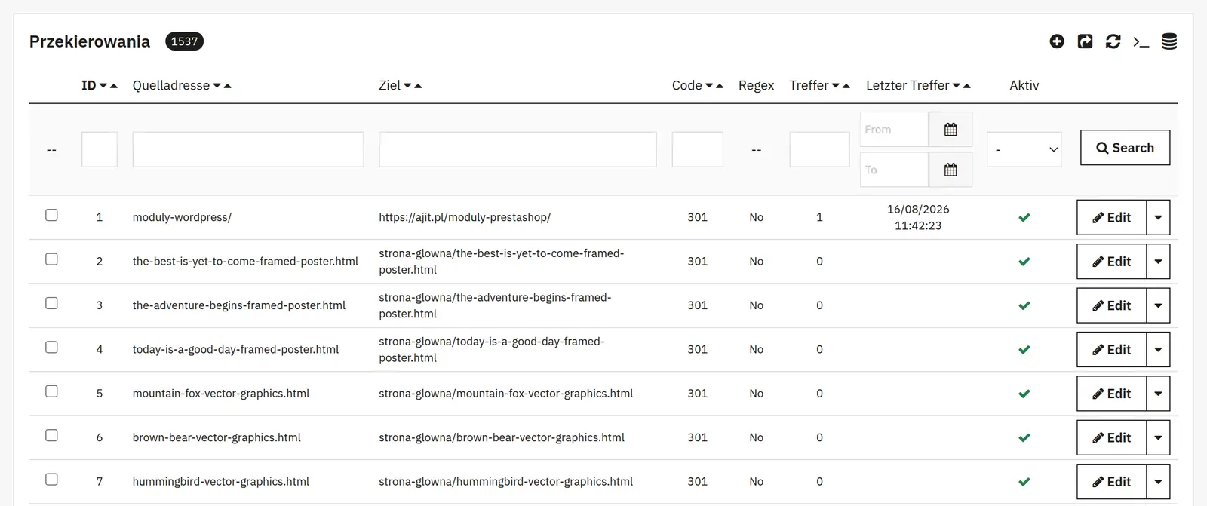Sort Ziel column ascending arrow

[418, 86]
